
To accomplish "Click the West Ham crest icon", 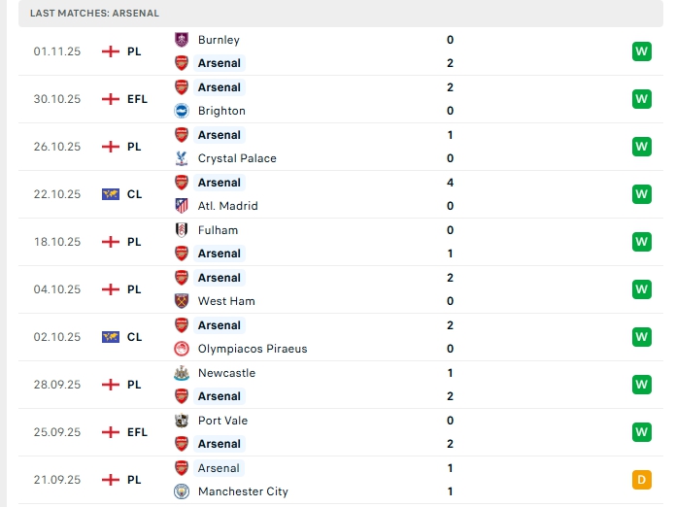I will (x=181, y=301).
